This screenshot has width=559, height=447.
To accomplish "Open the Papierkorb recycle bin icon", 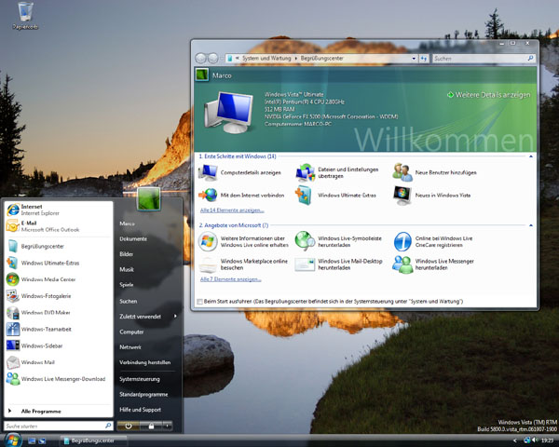I will [25, 16].
